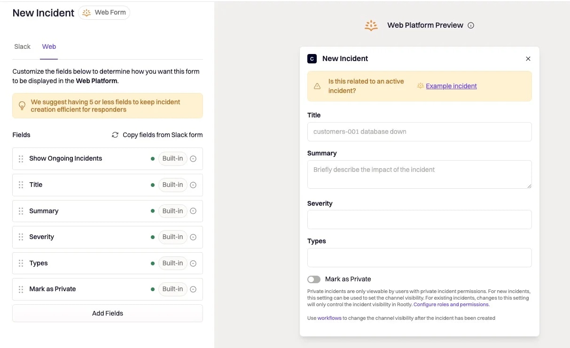The width and height of the screenshot is (570, 348).
Task: Remove the Summary field with minus icon
Action: pos(193,211)
